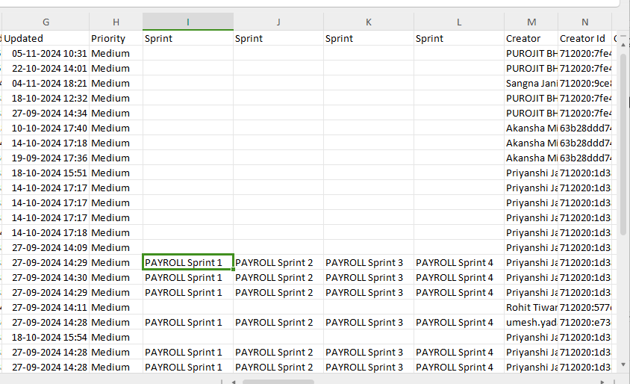The width and height of the screenshot is (630, 384).
Task: Select the cell '22-10-2024 14:01'
Action: (x=46, y=68)
